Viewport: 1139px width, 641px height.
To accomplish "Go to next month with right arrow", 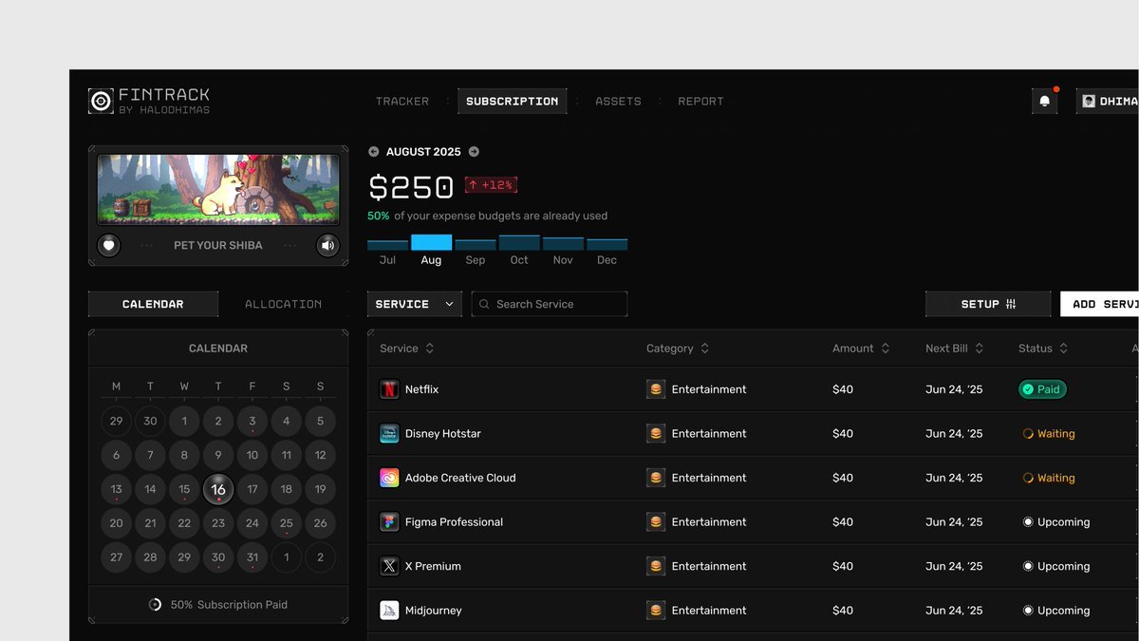I will click(x=474, y=152).
